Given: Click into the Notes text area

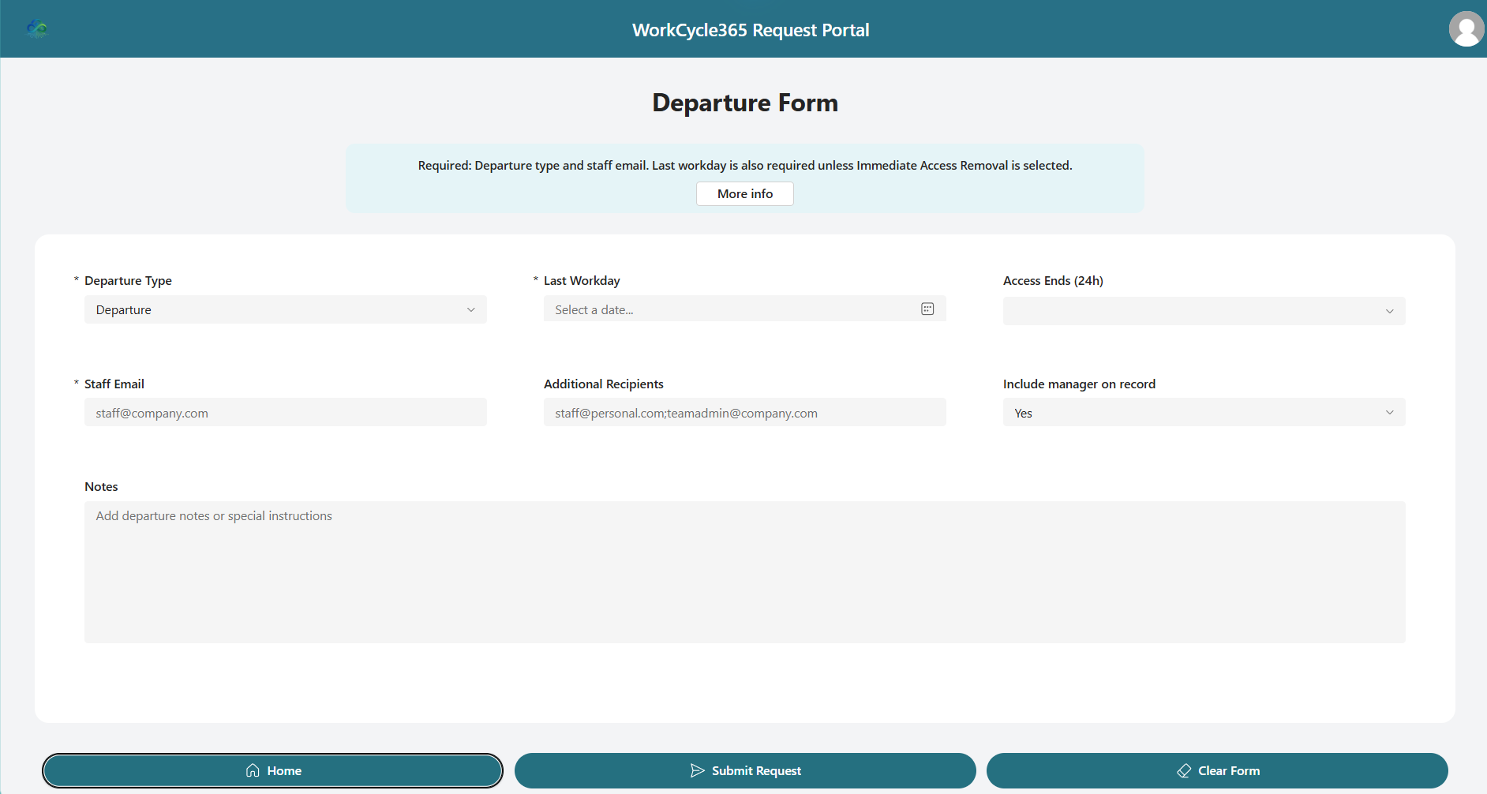Looking at the screenshot, I should [744, 572].
